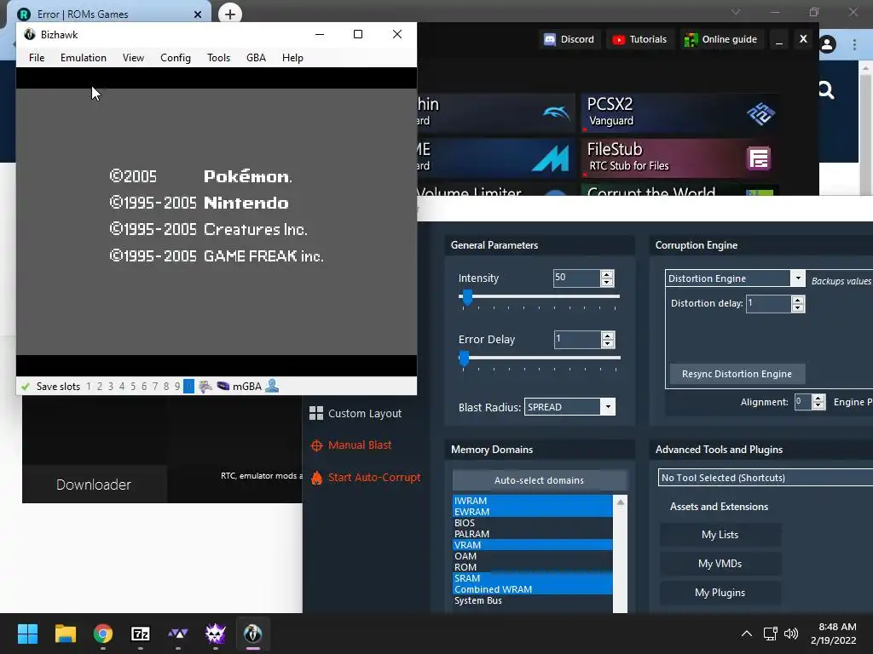Open the Tools menu in Bizhawk

pyautogui.click(x=218, y=58)
